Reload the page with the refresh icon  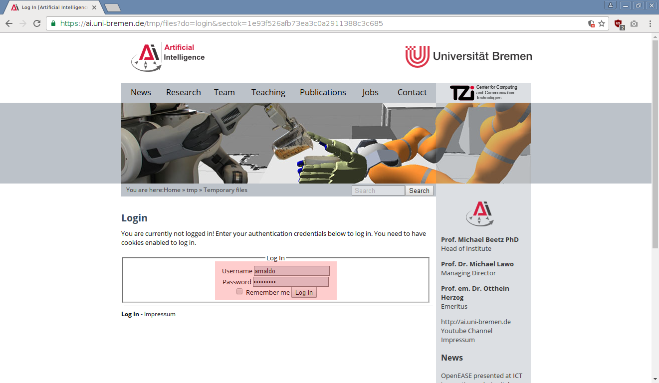[x=36, y=23]
